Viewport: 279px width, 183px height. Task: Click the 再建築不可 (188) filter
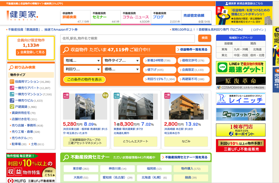[194, 79]
